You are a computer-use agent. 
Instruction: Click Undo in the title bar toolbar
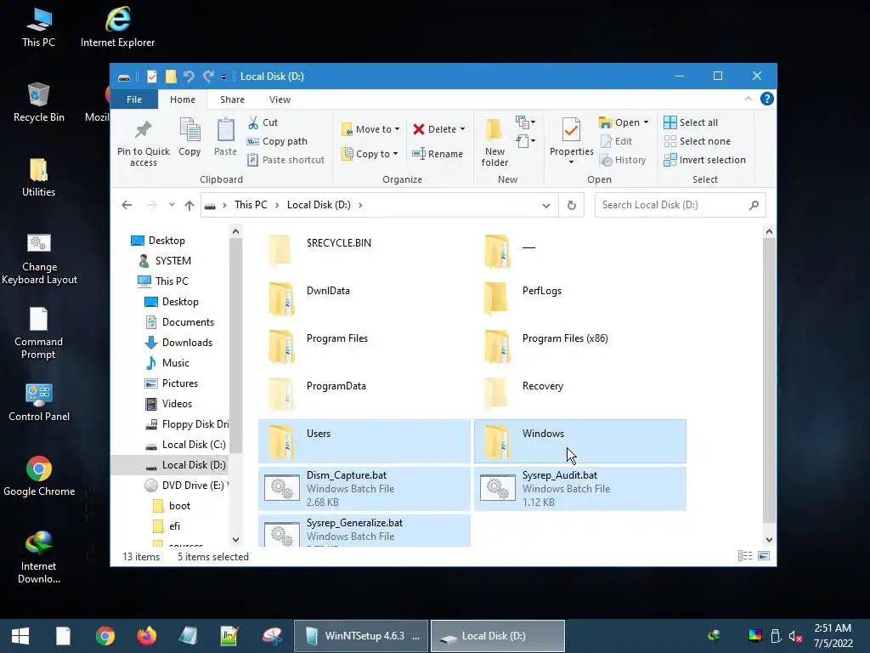[189, 76]
